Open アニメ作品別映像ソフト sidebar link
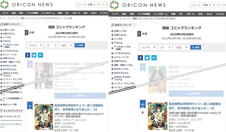 (13, 99)
